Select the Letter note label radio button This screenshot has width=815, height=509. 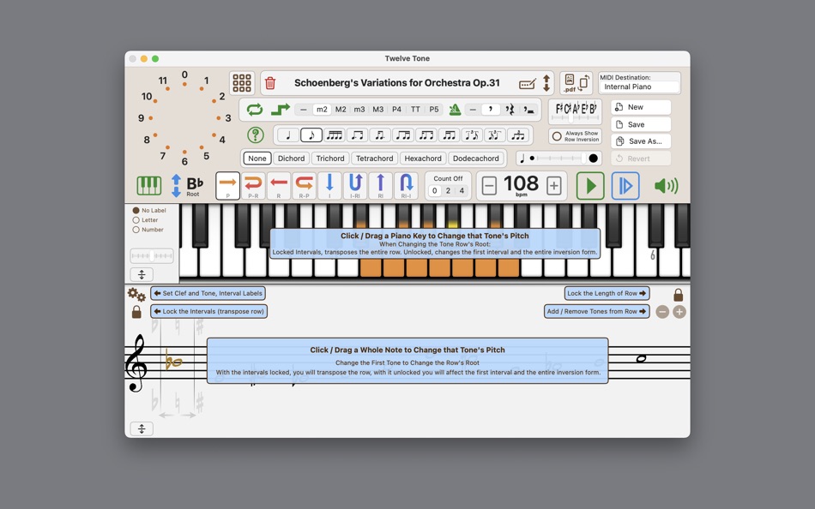[x=136, y=219]
